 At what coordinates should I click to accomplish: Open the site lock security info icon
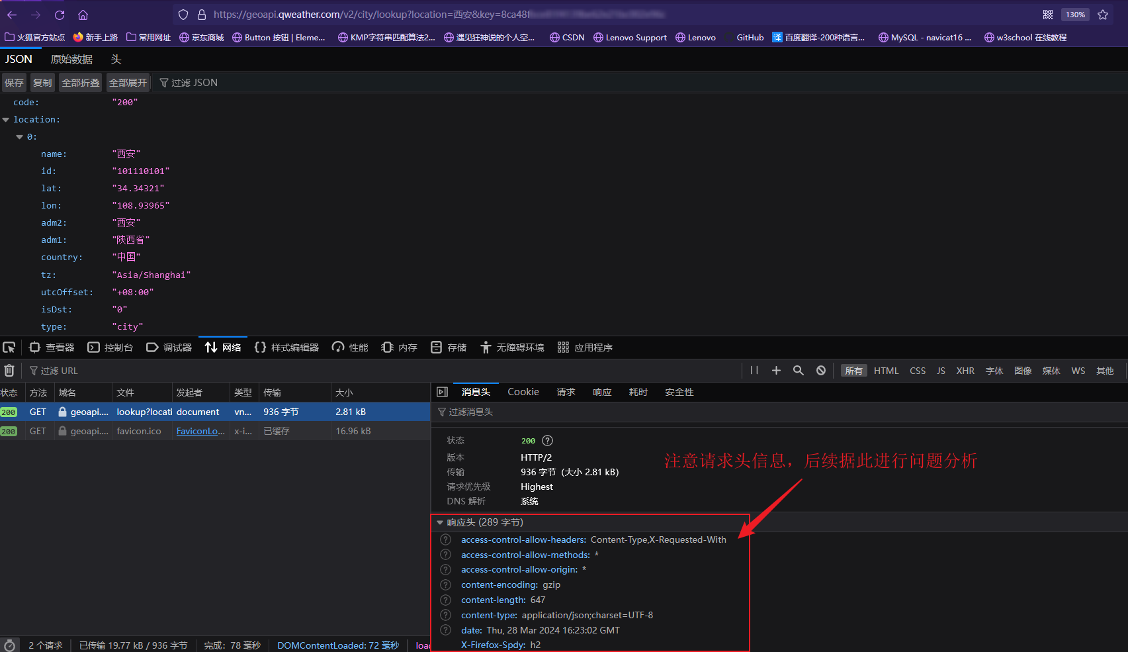(x=202, y=15)
